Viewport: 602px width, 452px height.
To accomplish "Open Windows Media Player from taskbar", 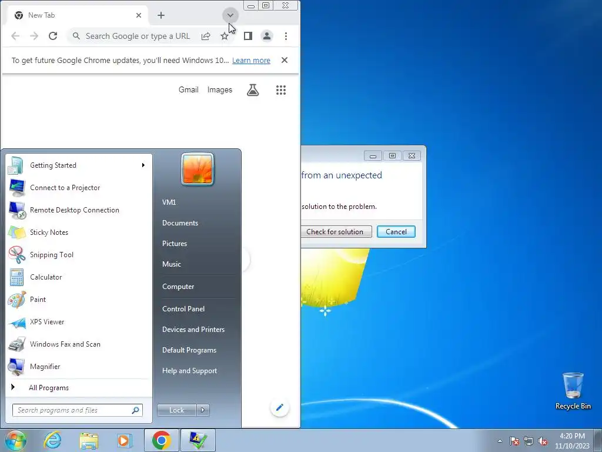I will click(x=125, y=440).
